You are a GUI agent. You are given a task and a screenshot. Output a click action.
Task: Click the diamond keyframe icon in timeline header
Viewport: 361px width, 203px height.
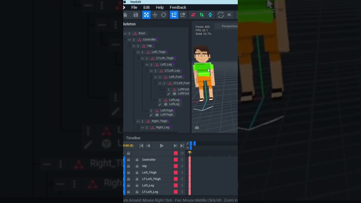point(182,153)
